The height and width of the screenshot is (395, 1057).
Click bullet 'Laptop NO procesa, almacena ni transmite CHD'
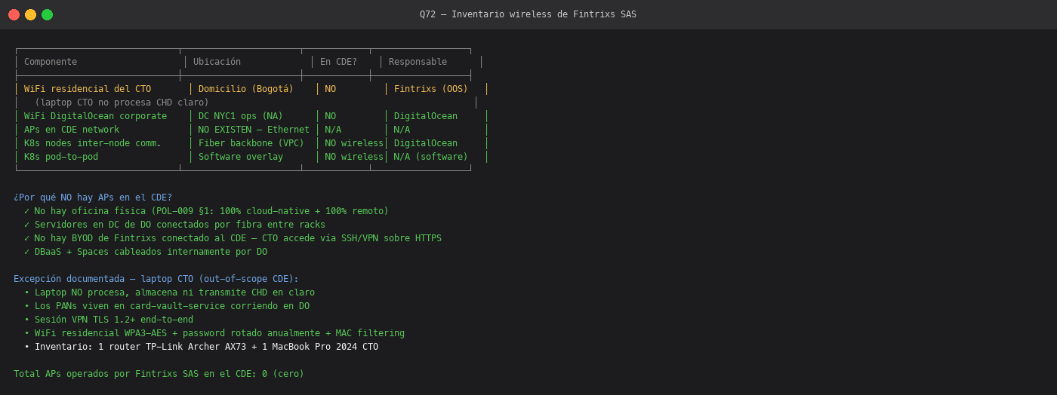pyautogui.click(x=169, y=292)
